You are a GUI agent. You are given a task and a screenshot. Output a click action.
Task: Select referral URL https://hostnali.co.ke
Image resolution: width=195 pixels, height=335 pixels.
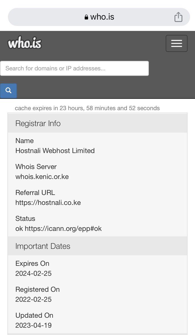(x=48, y=203)
